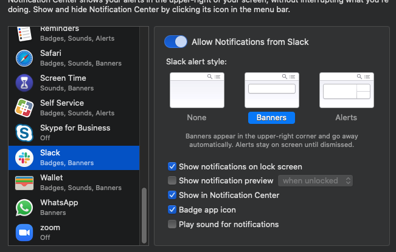Screen dimensions: 396x252
Task: Open the 'when unlocked' preview dropdown
Action: (316, 181)
